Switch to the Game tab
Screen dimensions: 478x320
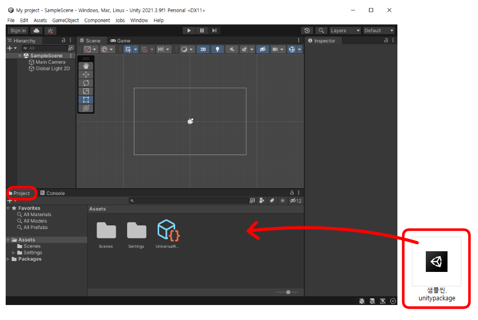pos(121,40)
